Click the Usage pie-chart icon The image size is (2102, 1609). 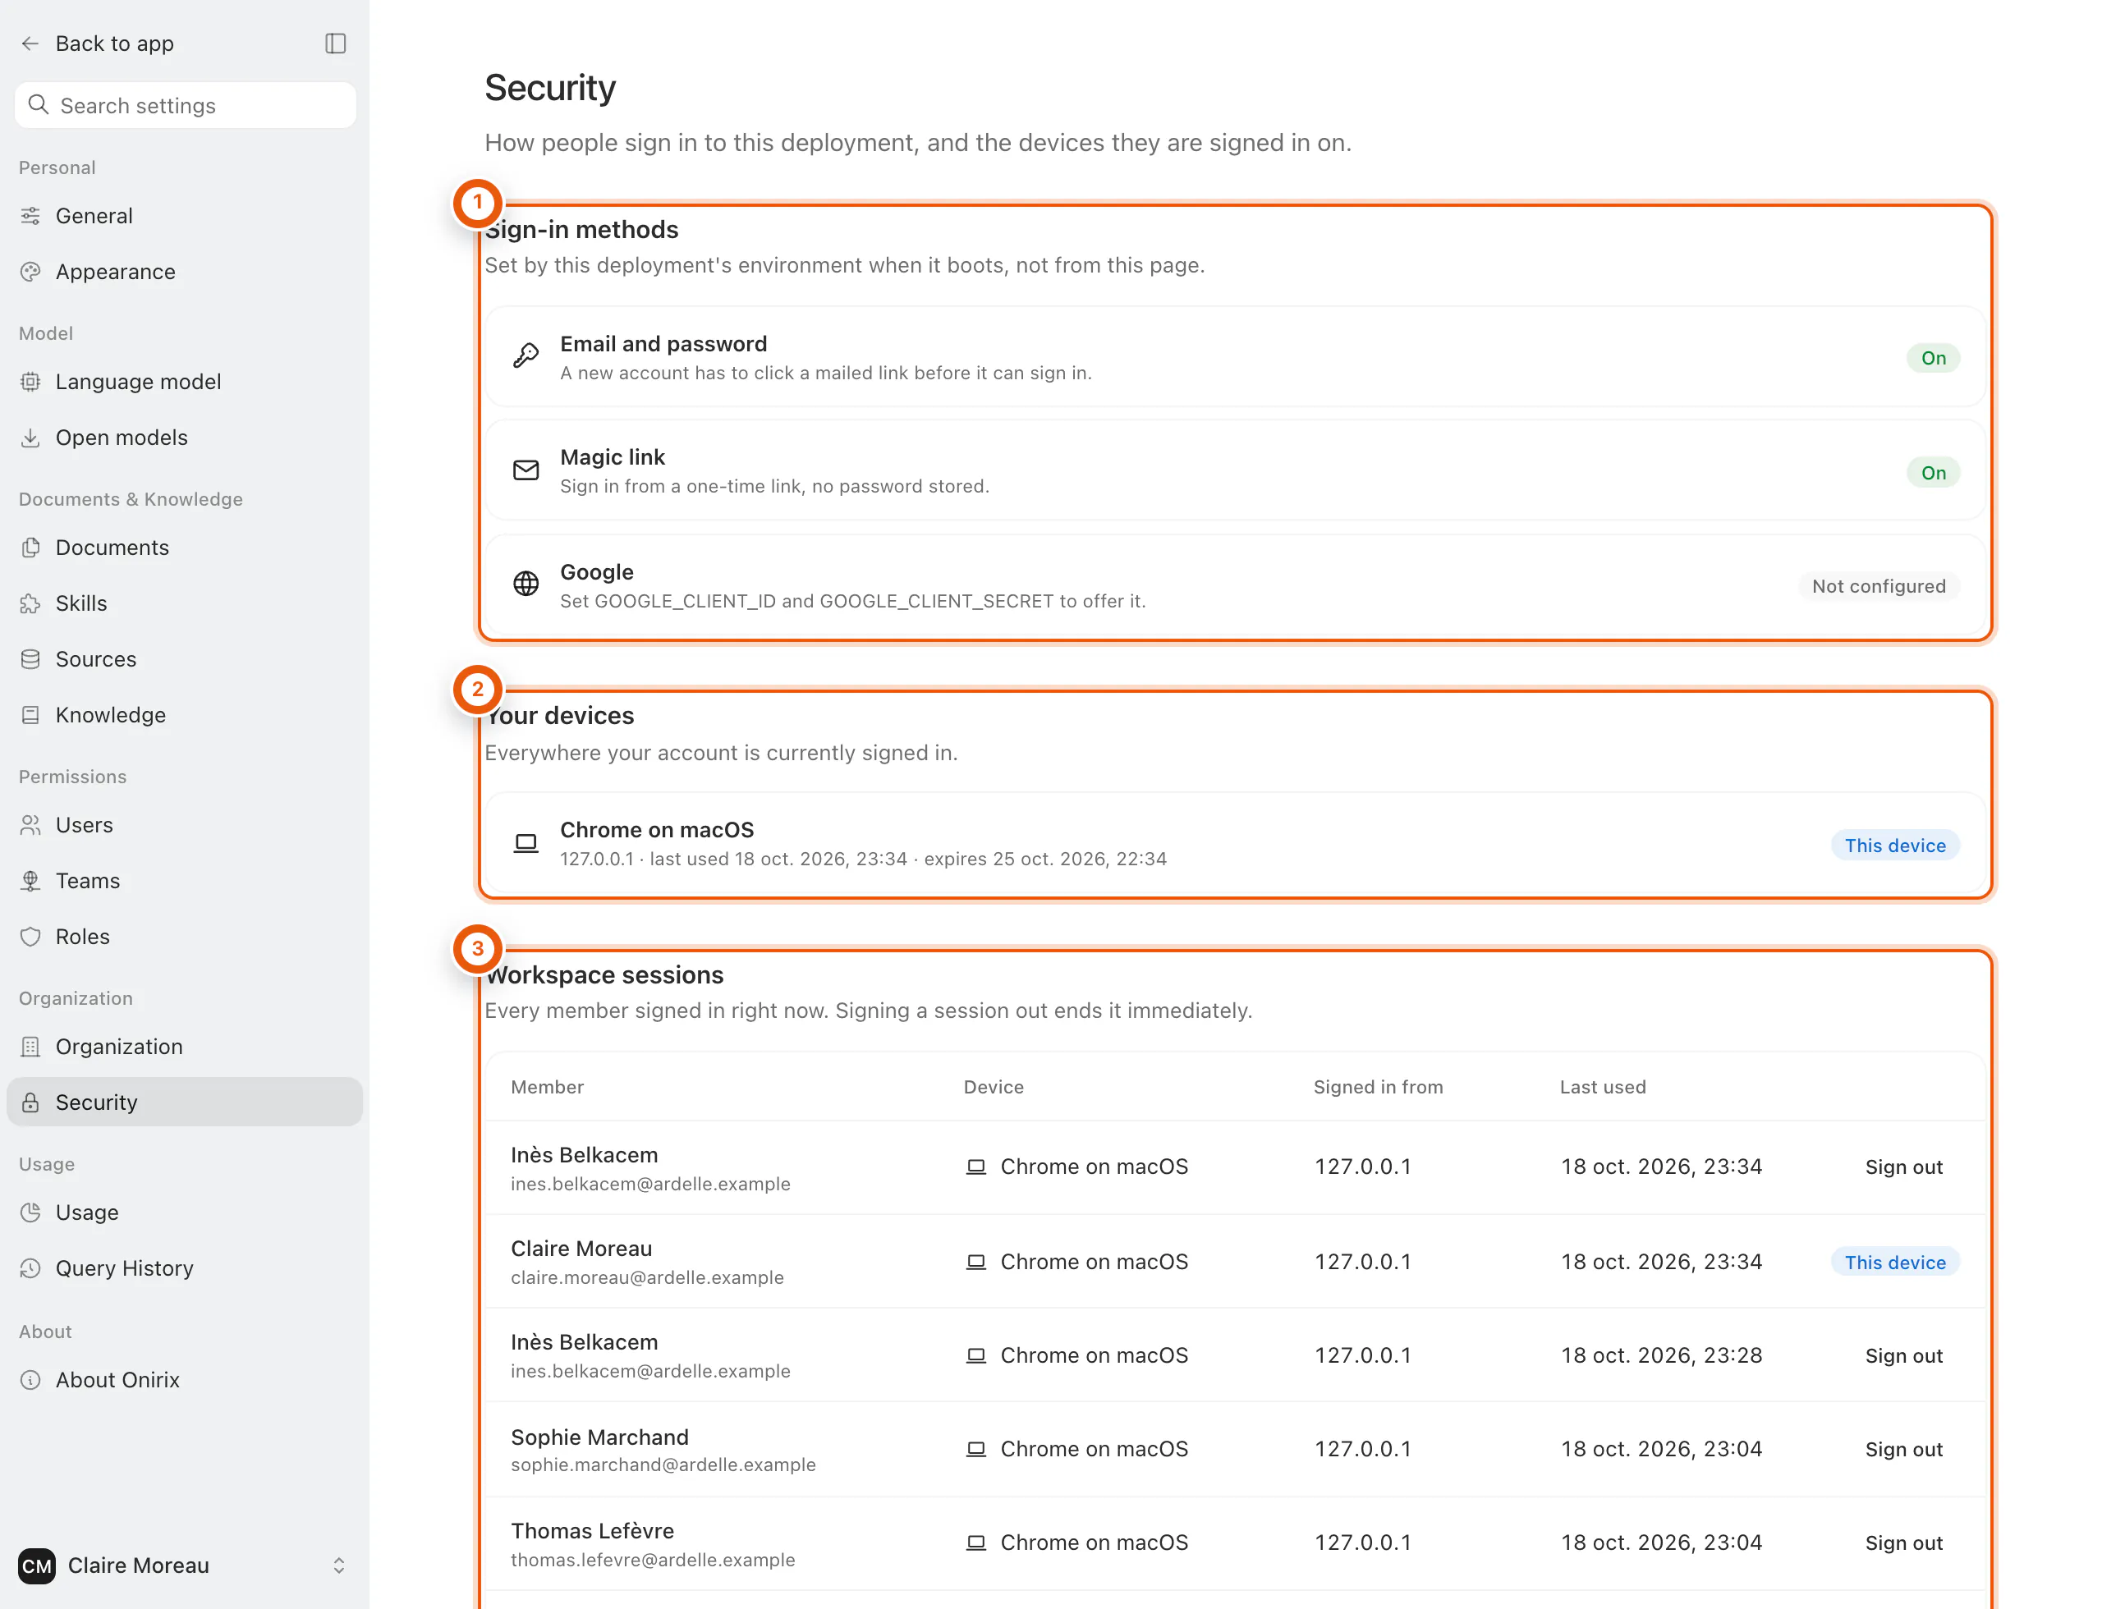click(30, 1212)
